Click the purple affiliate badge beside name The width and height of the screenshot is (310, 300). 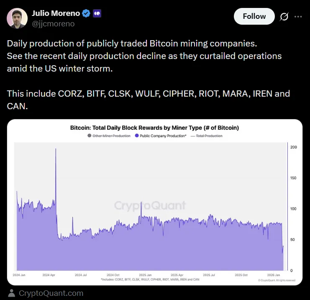tap(97, 13)
